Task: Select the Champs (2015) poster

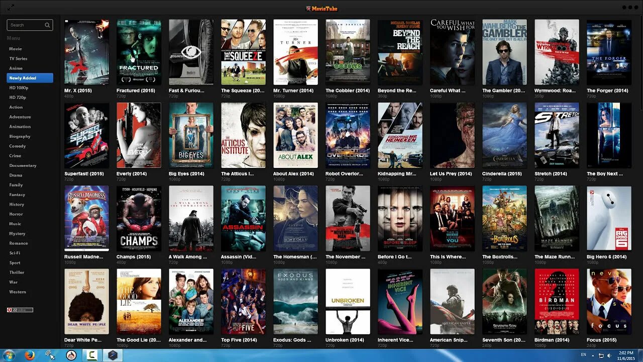Action: pos(139,218)
